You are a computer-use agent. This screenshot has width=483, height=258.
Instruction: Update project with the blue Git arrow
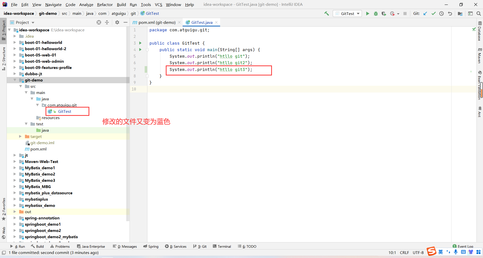(x=425, y=14)
